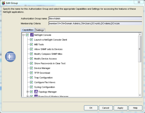Select the 'NetSight Console' tree label
Screen dimensions: 145x113
(x=43, y=35)
